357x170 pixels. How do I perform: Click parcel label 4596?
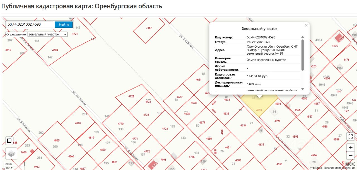click(314, 155)
